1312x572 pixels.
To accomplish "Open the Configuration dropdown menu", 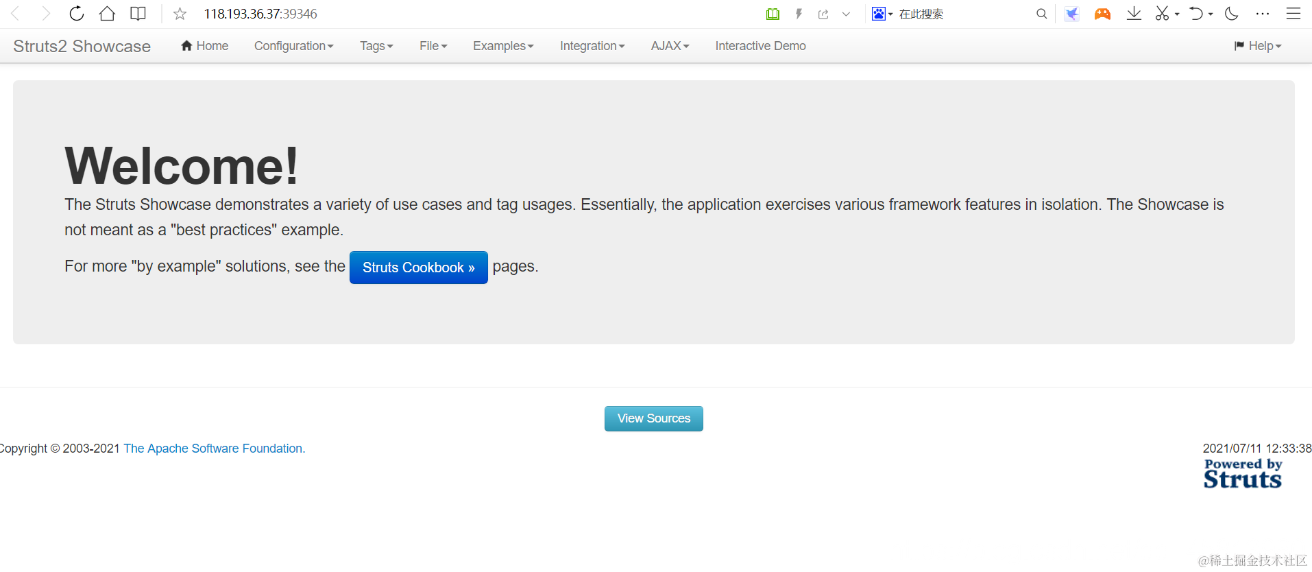I will pos(293,46).
